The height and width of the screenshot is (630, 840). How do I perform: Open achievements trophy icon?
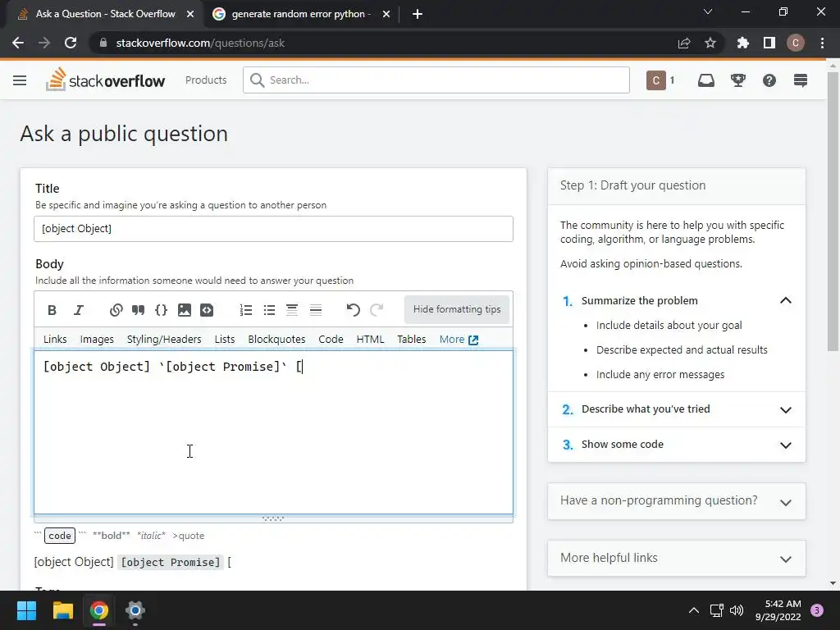(x=738, y=80)
